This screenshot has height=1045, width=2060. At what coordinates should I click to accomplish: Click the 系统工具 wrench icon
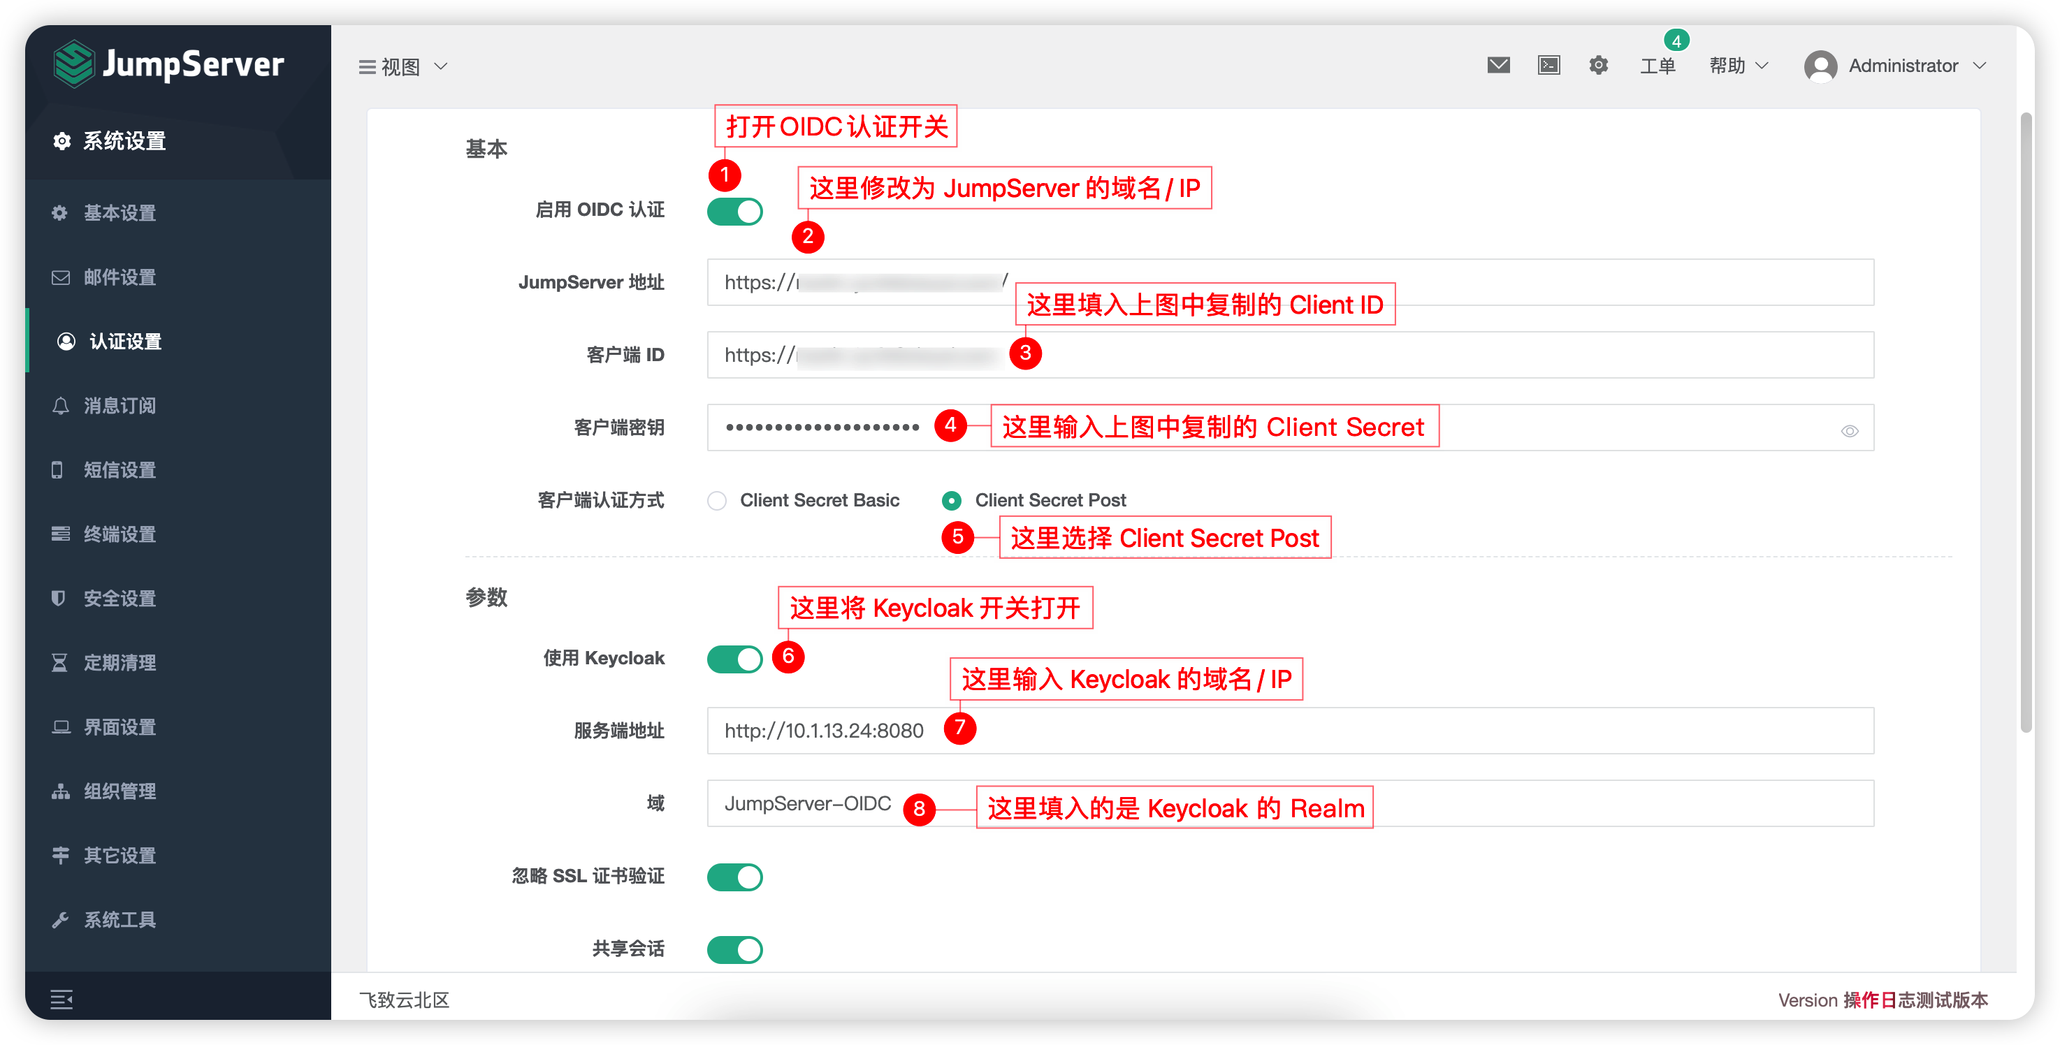[x=60, y=919]
